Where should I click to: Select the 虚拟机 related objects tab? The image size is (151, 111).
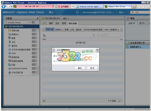[79, 30]
